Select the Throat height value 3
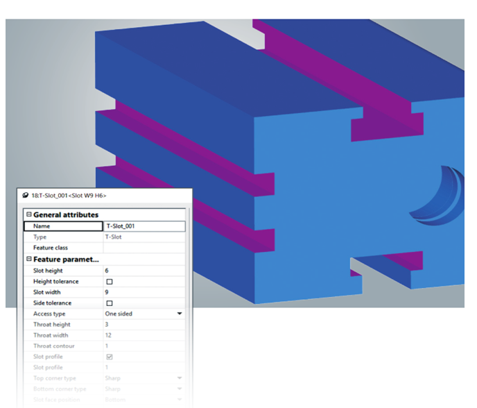 [x=107, y=325]
